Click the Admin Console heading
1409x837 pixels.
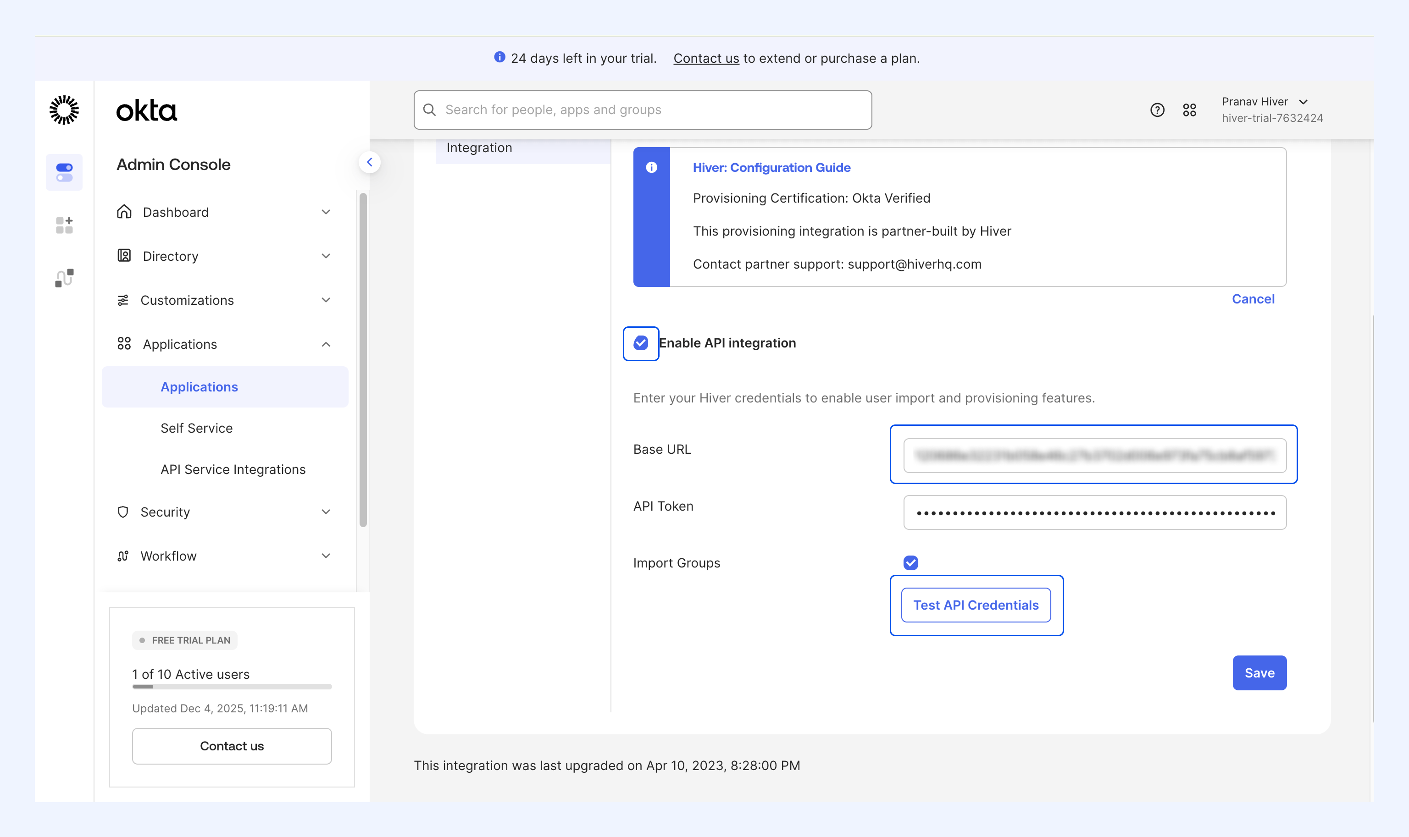[173, 165]
